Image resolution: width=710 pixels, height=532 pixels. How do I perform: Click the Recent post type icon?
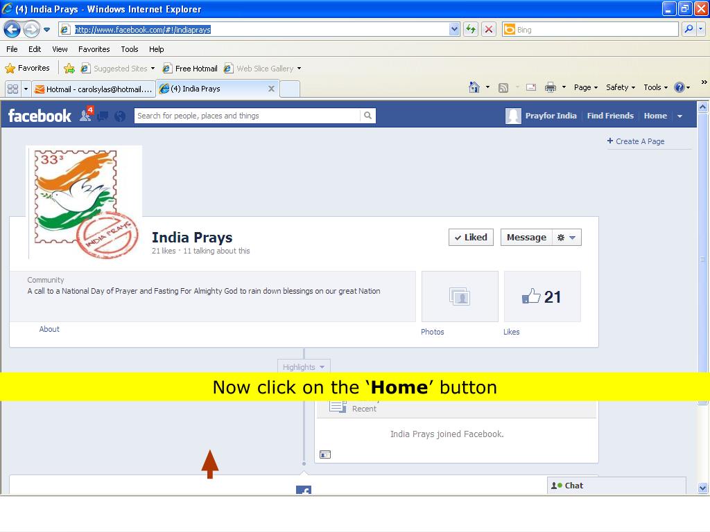point(338,406)
